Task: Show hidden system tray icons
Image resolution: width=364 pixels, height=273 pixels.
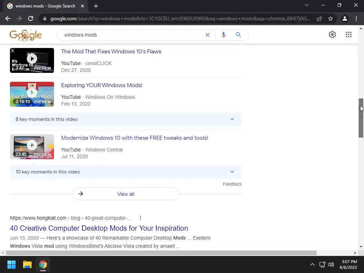Action: (x=312, y=264)
